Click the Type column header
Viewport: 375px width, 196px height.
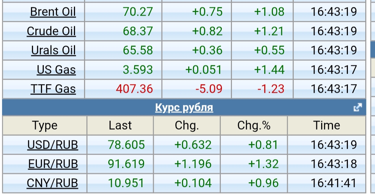click(45, 125)
